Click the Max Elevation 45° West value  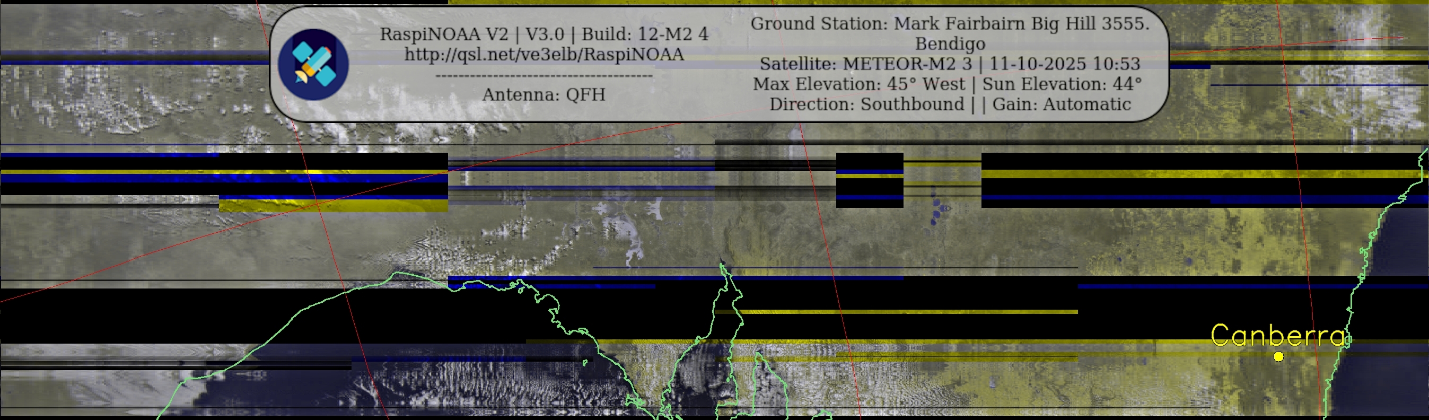[x=860, y=84]
